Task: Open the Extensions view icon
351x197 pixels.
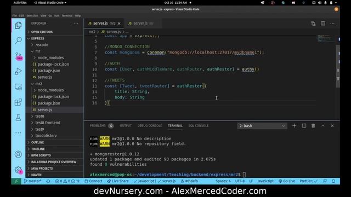Action: pyautogui.click(x=18, y=102)
